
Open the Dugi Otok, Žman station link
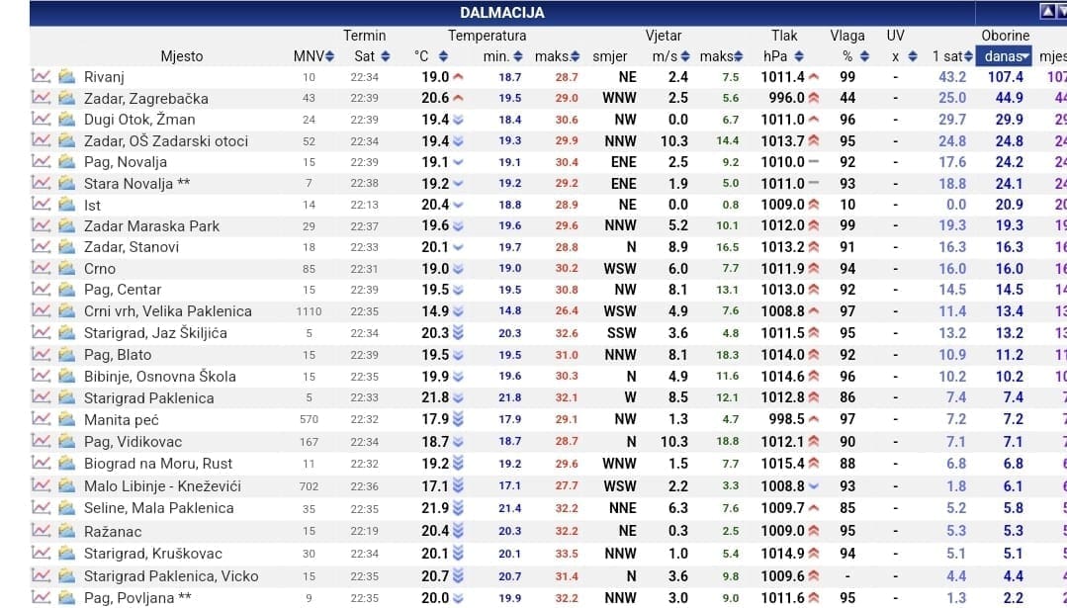tap(139, 120)
